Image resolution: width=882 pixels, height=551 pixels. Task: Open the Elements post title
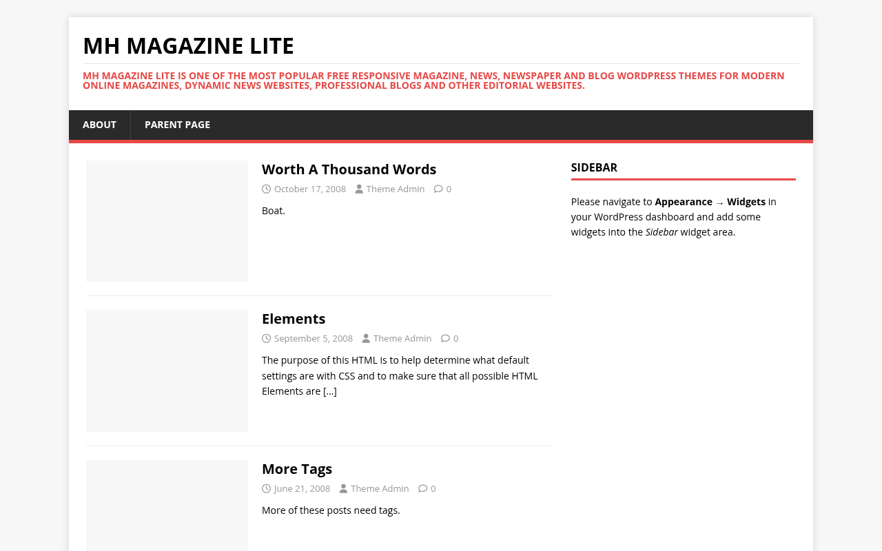point(294,319)
